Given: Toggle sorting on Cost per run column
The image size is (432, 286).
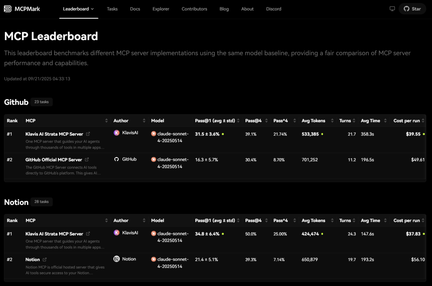Looking at the screenshot, I should (x=424, y=120).
